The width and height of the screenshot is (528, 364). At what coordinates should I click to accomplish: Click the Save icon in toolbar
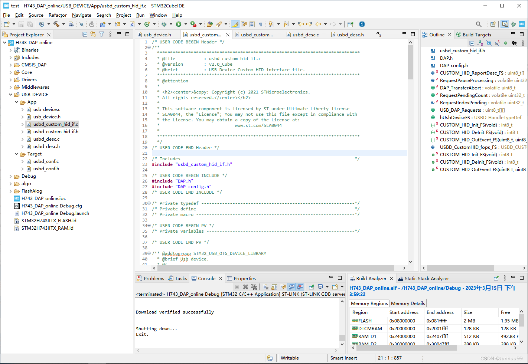[x=21, y=24]
